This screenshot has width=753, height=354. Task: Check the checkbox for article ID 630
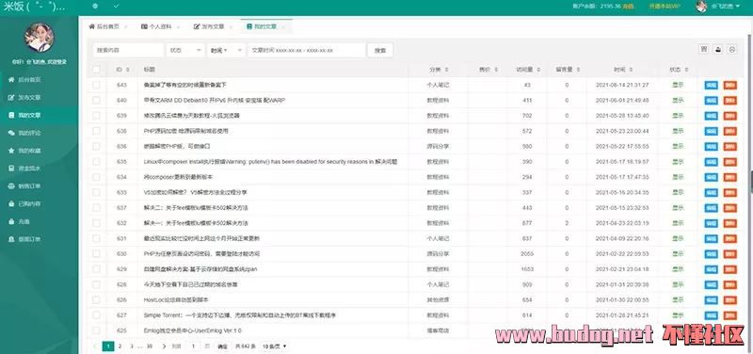[x=97, y=253]
